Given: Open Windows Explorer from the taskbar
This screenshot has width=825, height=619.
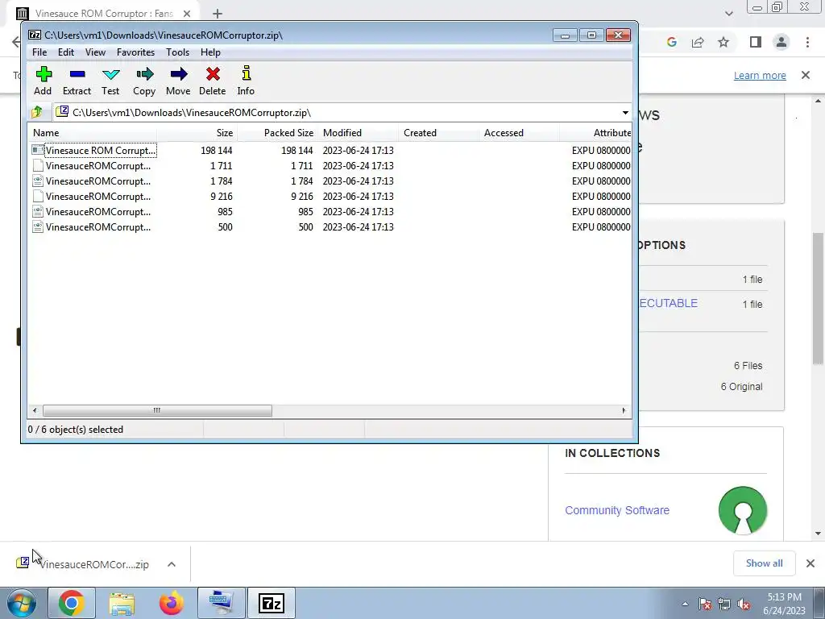Looking at the screenshot, I should click(x=122, y=603).
